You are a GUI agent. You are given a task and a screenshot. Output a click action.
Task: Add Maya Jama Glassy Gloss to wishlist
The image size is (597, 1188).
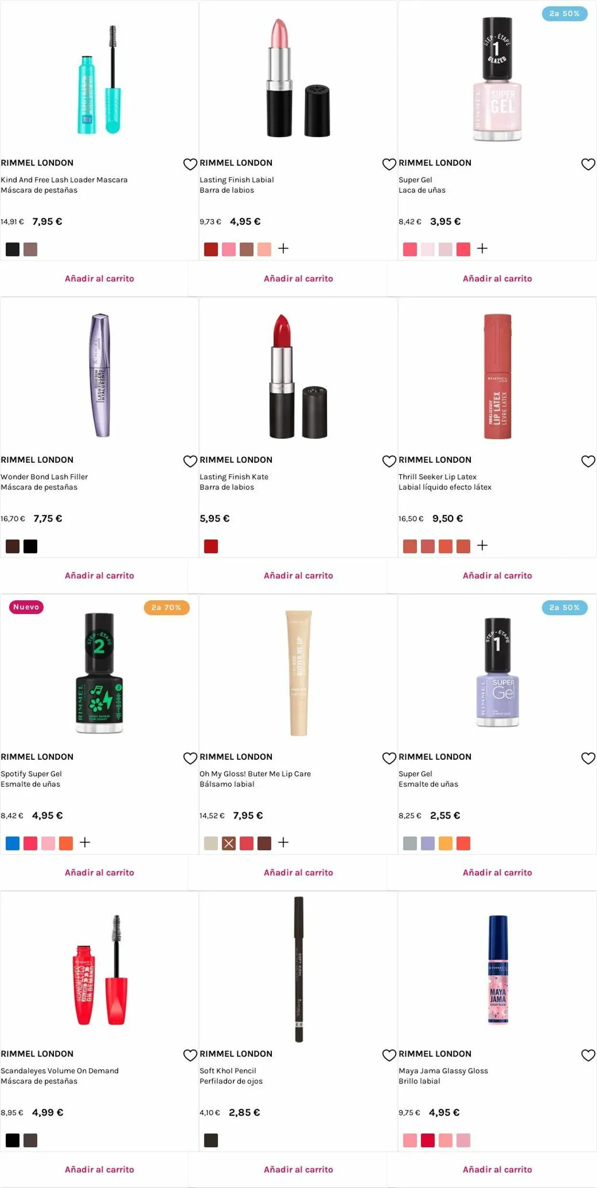pyautogui.click(x=588, y=1055)
